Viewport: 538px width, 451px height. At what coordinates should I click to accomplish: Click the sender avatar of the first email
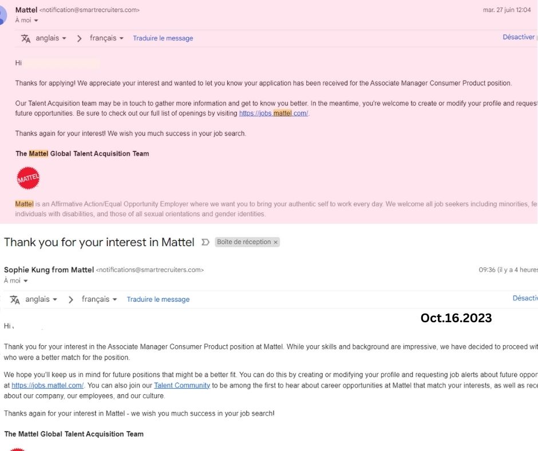point(3,15)
